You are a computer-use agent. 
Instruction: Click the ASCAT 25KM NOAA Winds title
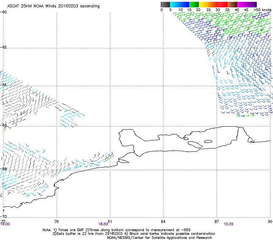(53, 6)
